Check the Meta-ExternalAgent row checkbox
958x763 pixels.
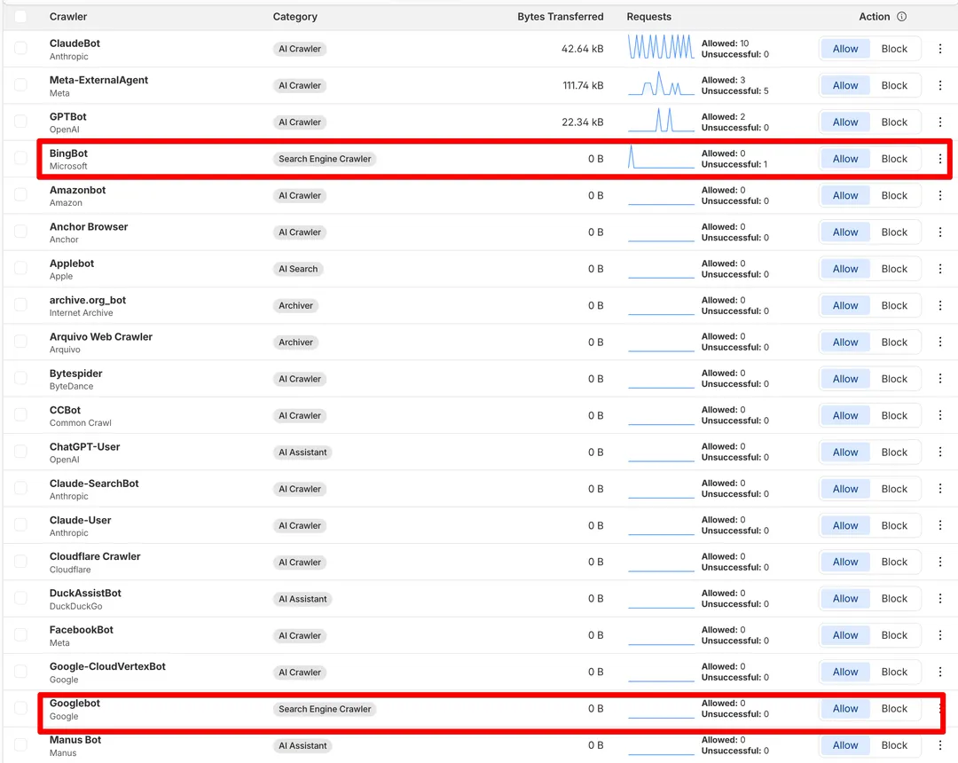click(x=20, y=84)
